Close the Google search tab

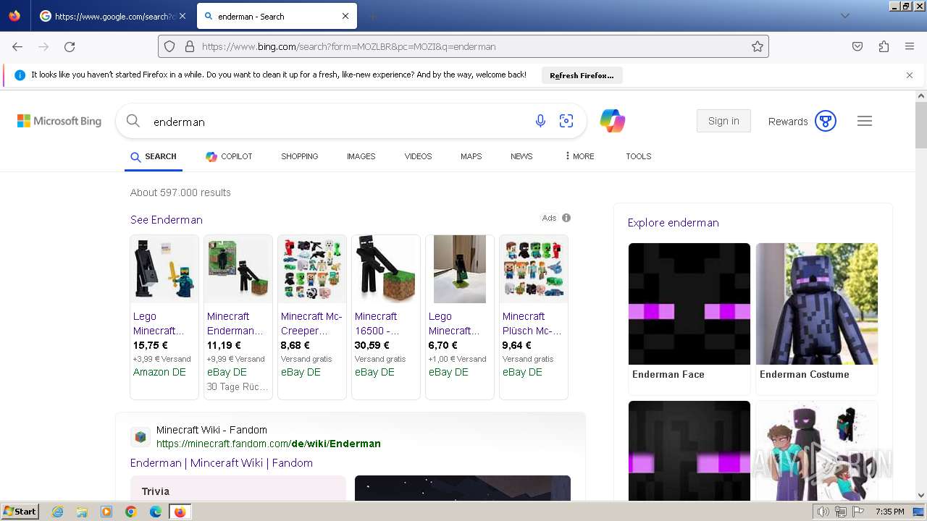(x=182, y=16)
